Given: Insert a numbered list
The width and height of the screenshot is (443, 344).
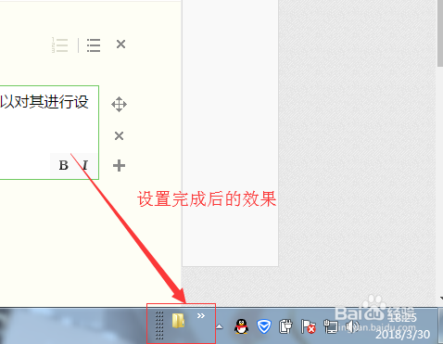Looking at the screenshot, I should coord(59,45).
